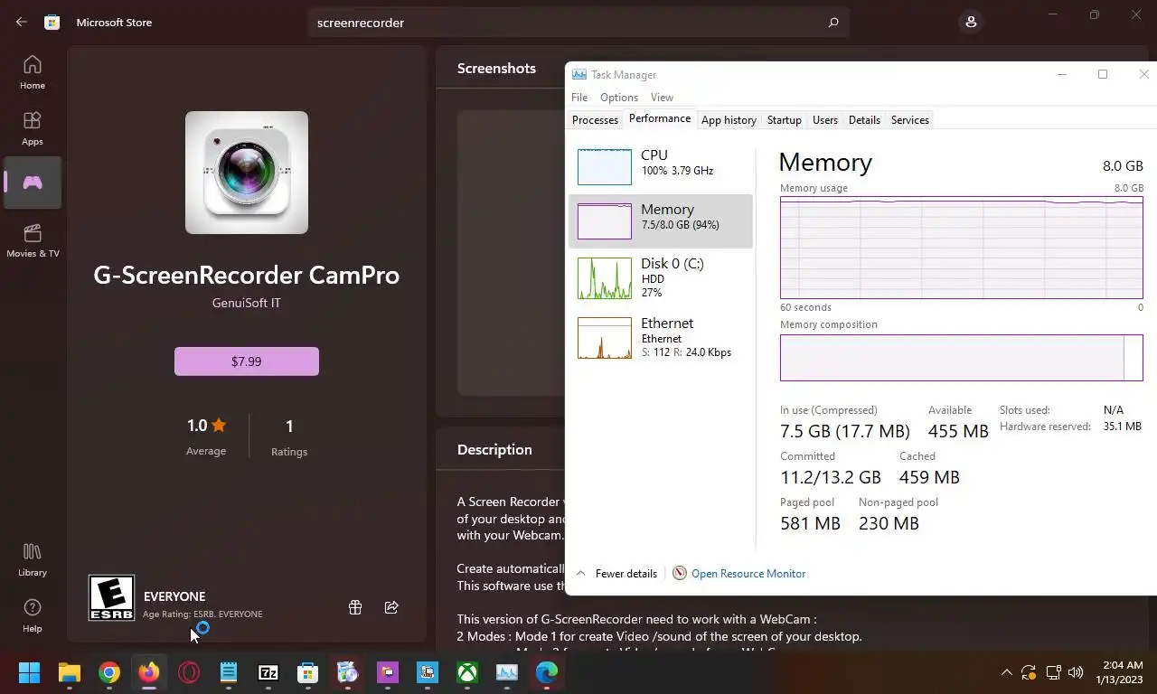Open Firefox from the taskbar
1157x694 pixels.
pos(149,672)
